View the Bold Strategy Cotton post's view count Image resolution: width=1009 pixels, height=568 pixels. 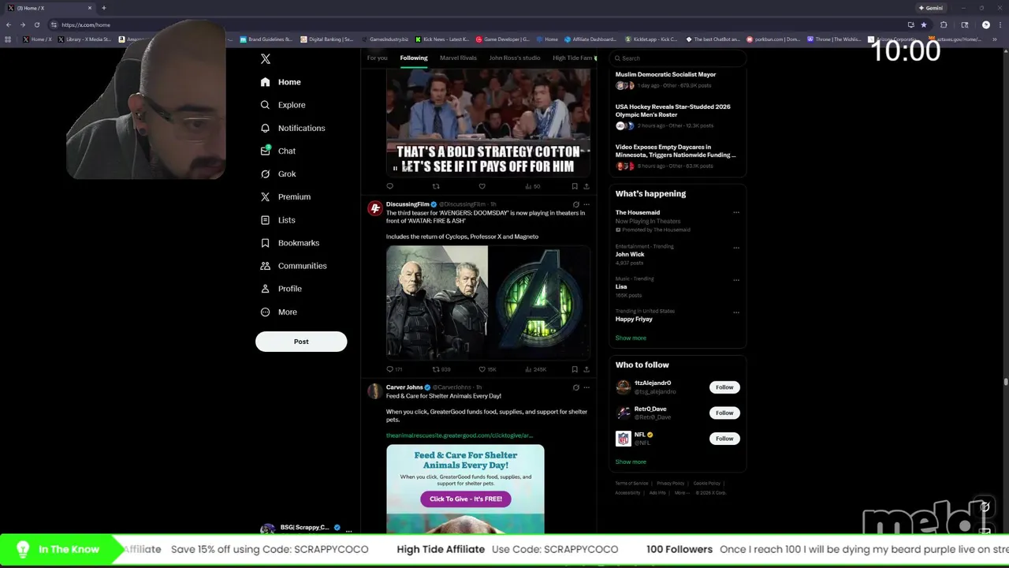point(532,186)
